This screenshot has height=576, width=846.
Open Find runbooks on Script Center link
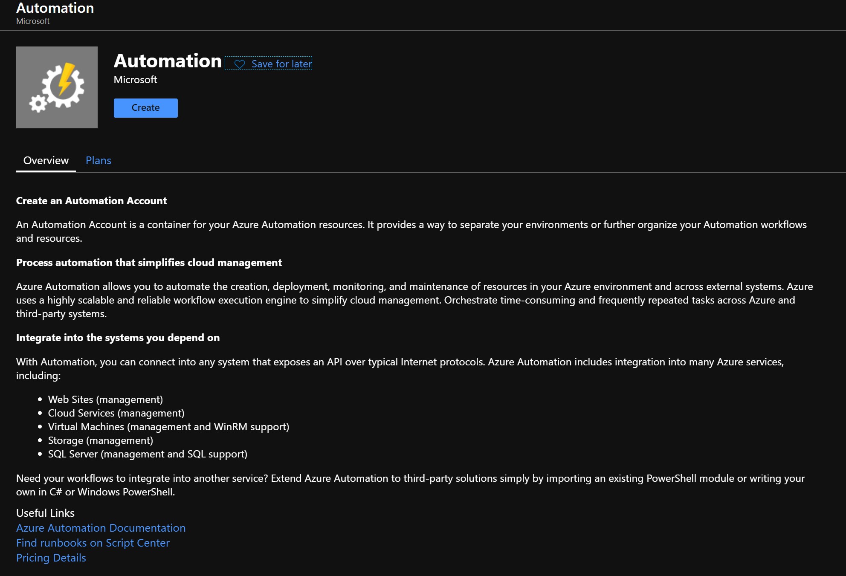coord(93,543)
